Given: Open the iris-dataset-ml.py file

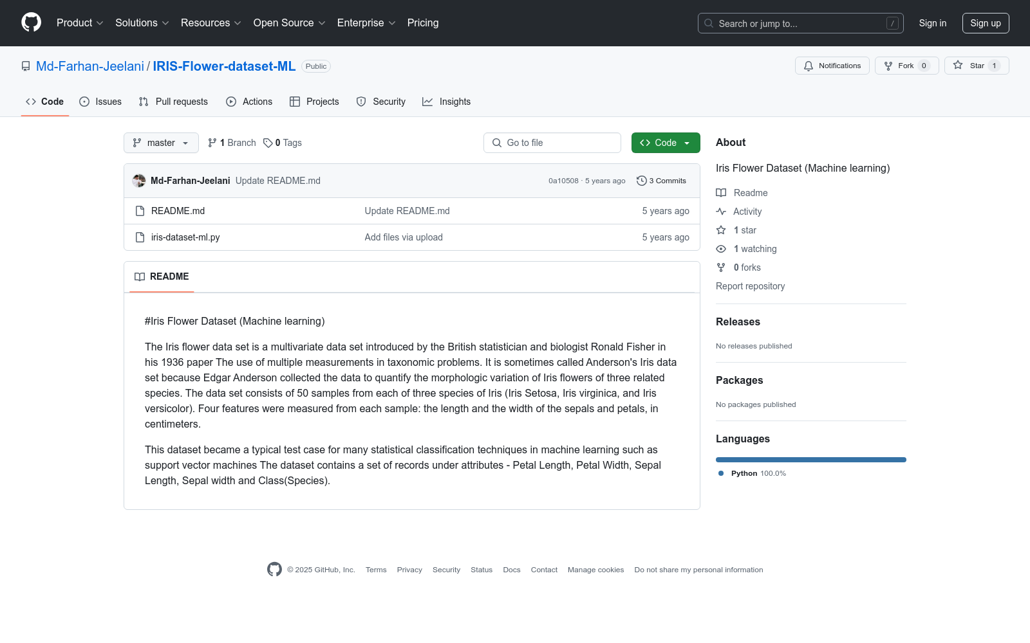Looking at the screenshot, I should pos(185,237).
